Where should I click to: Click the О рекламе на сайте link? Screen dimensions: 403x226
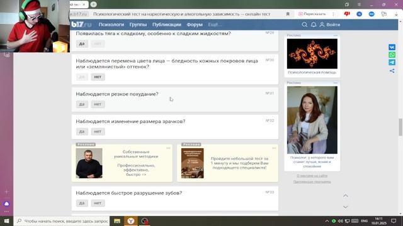point(312,176)
